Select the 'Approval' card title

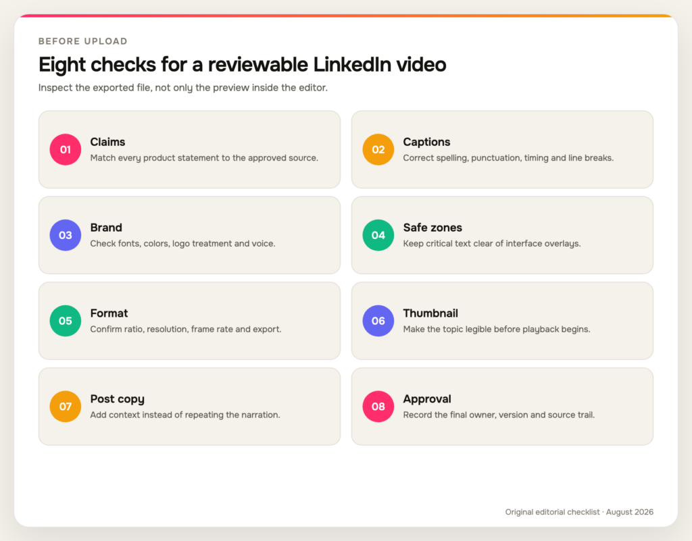click(427, 399)
